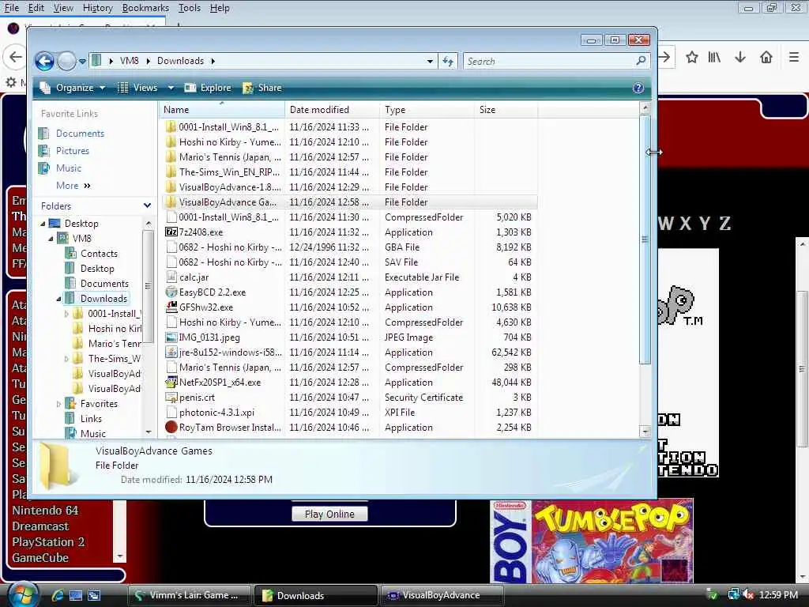Click the Share toolbar button

262,88
